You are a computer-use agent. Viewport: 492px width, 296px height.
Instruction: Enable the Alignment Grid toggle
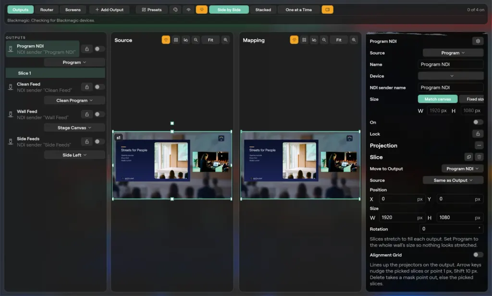[478, 255]
